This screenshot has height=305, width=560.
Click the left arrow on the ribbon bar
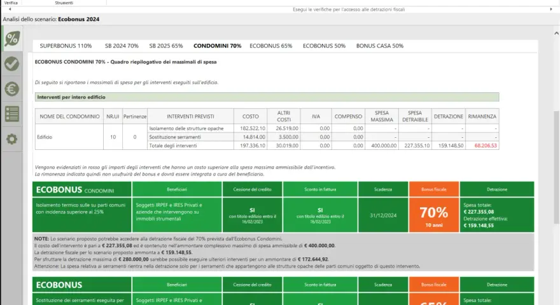10,10
